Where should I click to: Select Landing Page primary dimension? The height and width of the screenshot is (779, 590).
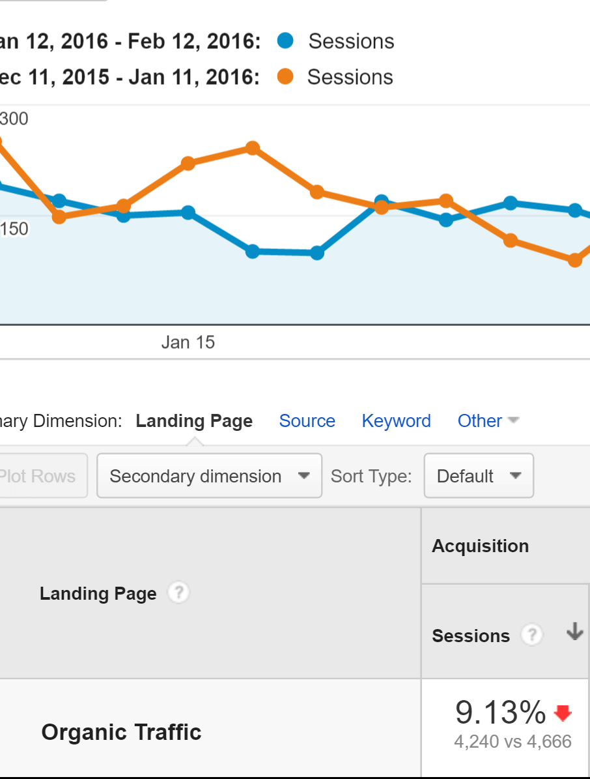pyautogui.click(x=194, y=421)
